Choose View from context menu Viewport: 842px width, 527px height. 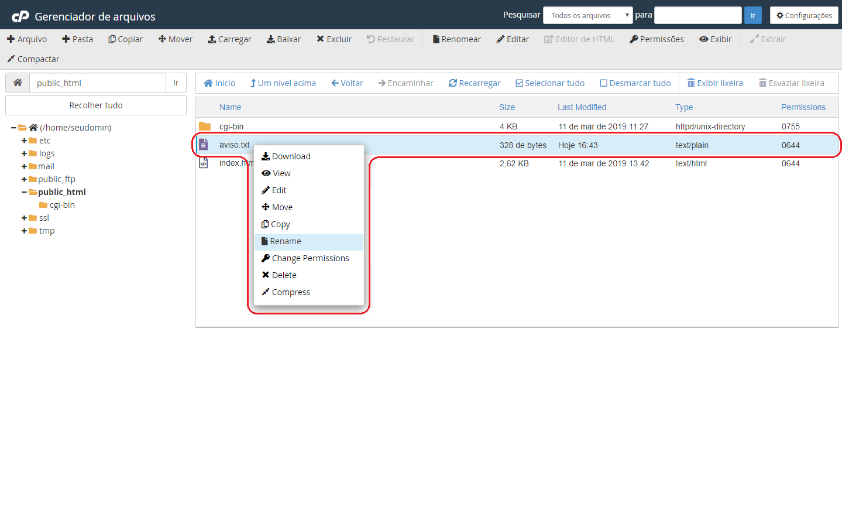[x=309, y=173]
